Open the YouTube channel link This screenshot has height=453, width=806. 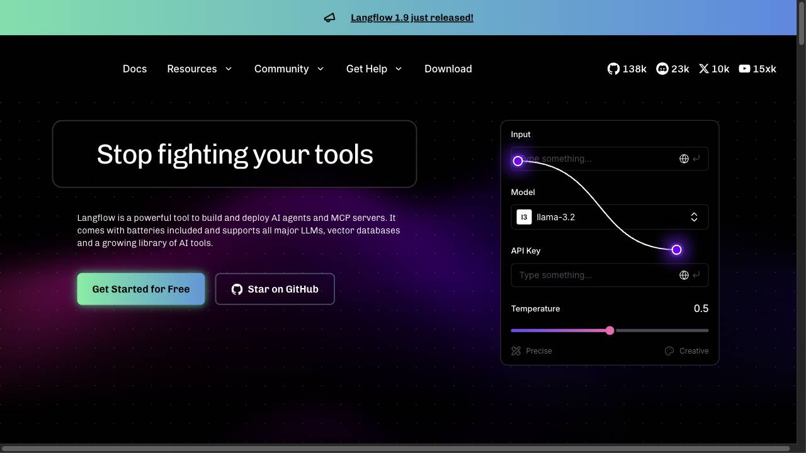coord(757,69)
